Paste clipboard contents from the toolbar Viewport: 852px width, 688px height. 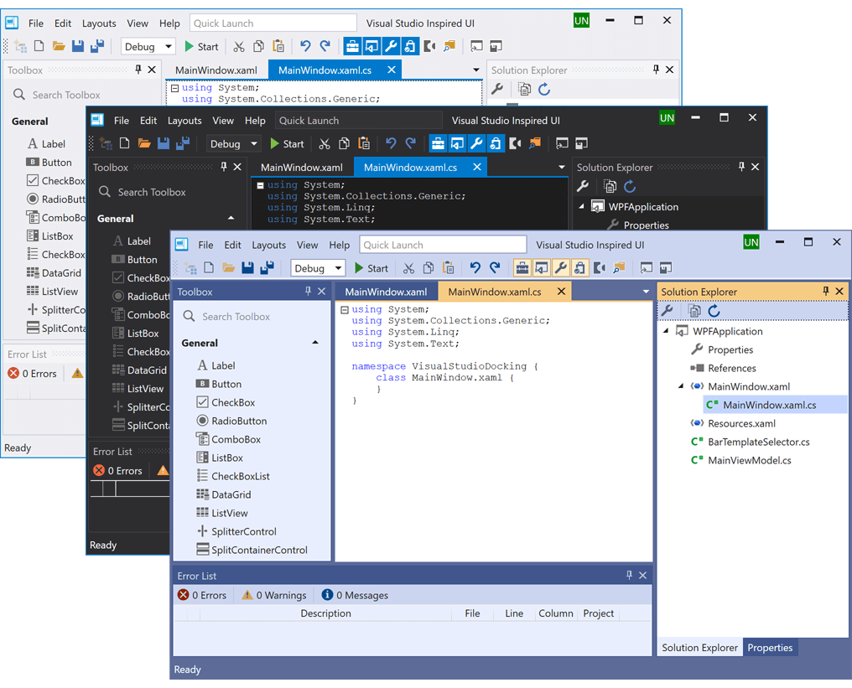click(x=447, y=267)
